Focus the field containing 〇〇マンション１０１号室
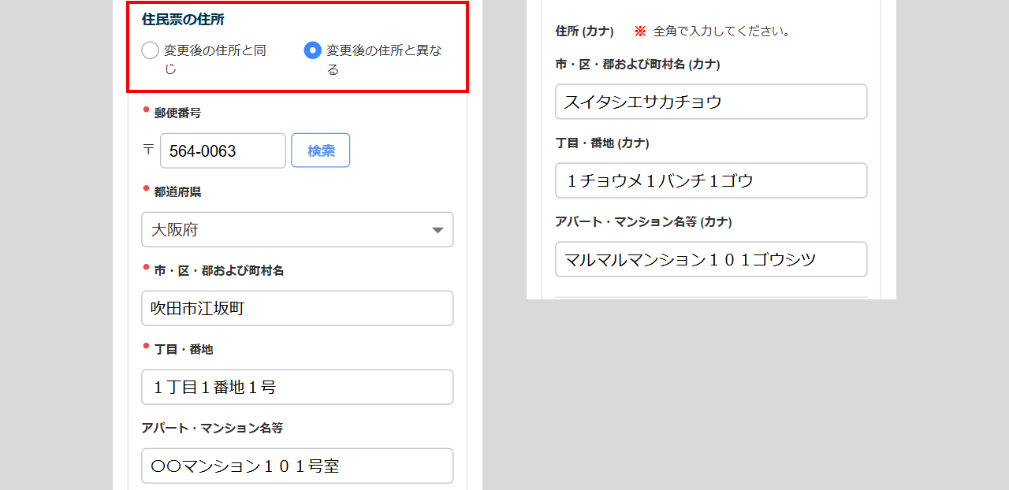 click(x=297, y=466)
